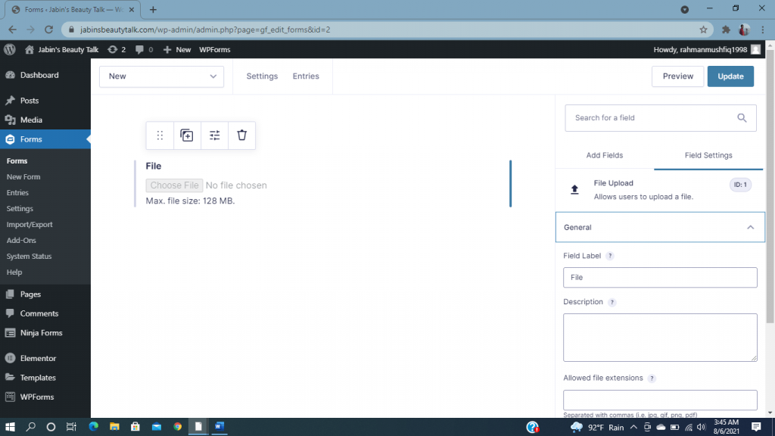Open Windows Start menu
The image size is (775, 436).
point(10,427)
